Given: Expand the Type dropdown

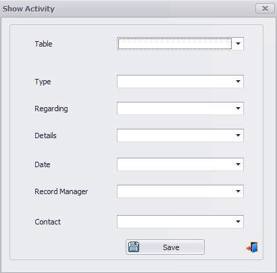Looking at the screenshot, I should (238, 82).
